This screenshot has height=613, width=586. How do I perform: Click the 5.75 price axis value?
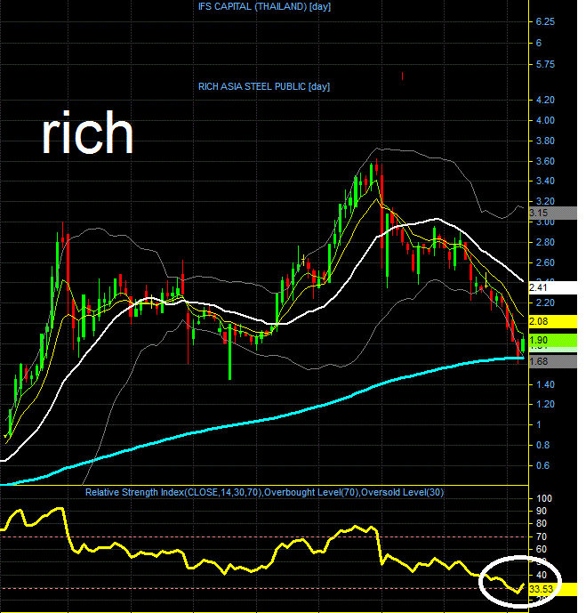pos(545,65)
